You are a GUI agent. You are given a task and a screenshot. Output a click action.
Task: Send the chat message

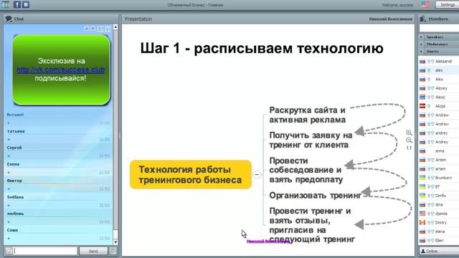point(93,251)
